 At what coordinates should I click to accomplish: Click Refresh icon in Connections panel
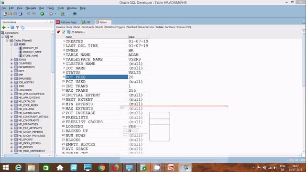tap(12, 28)
